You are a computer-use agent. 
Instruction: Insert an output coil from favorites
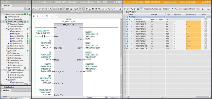click(x=42, y=16)
